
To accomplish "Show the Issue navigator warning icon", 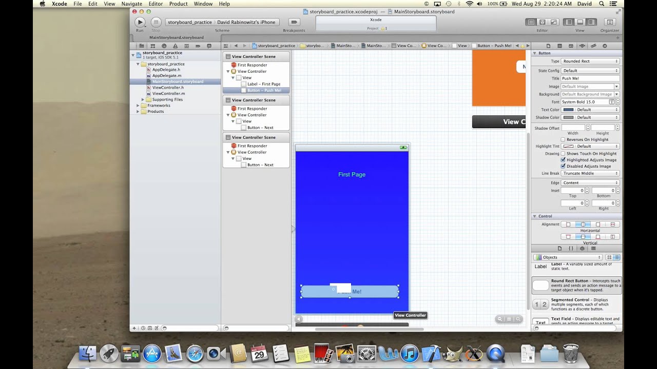I will [x=175, y=46].
